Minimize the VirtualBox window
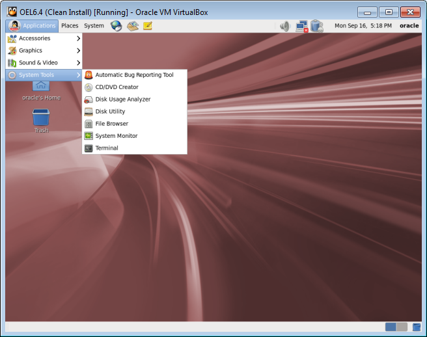 (367, 12)
